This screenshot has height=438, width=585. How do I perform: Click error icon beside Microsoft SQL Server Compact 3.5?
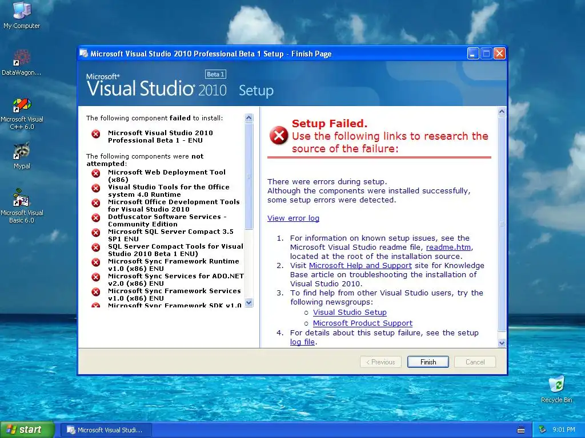click(x=96, y=233)
